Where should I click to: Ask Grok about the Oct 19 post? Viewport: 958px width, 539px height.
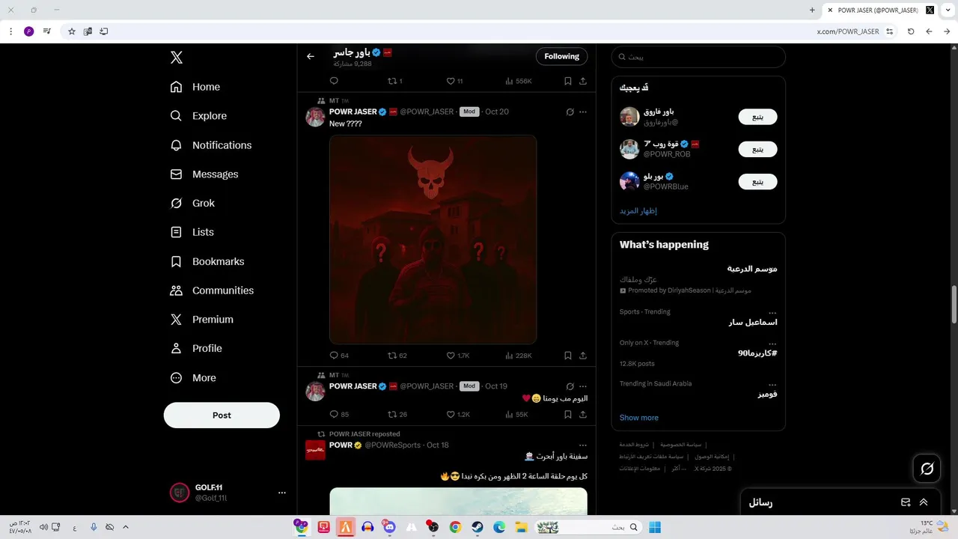click(570, 386)
